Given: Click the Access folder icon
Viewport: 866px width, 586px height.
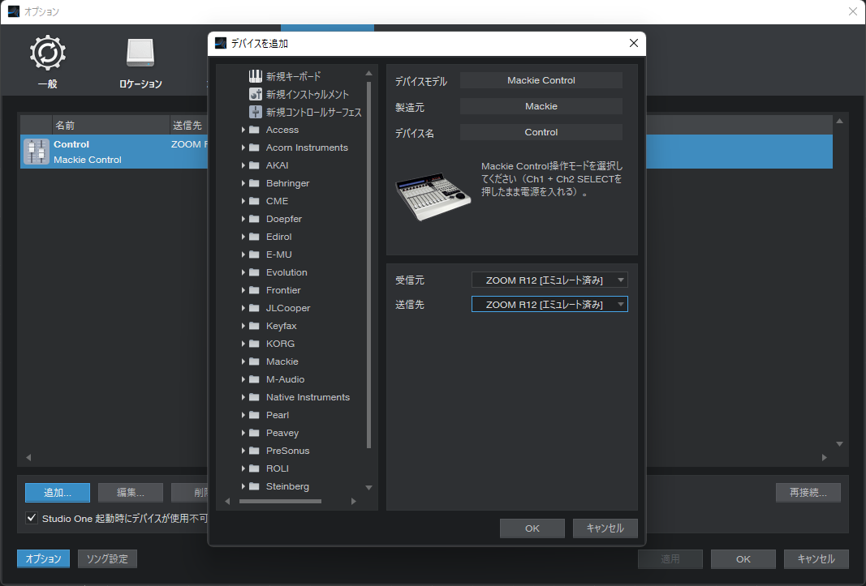Looking at the screenshot, I should [x=254, y=130].
